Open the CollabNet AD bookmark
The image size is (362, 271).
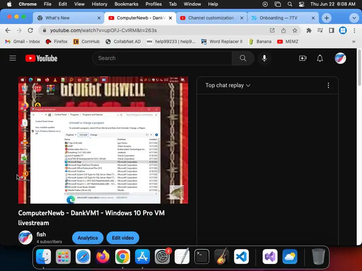pos(123,42)
